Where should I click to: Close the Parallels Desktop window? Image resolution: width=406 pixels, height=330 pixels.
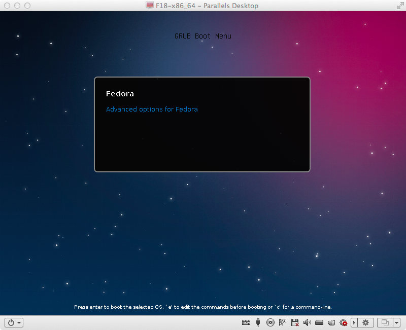point(7,6)
